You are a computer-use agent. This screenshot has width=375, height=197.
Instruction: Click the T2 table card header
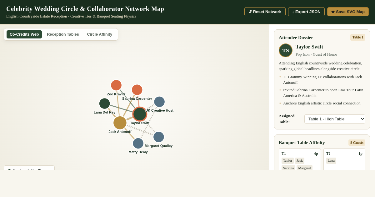[x=344, y=154]
